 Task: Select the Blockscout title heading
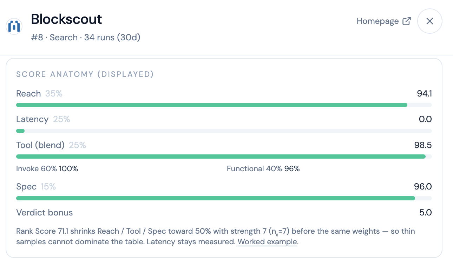point(66,19)
